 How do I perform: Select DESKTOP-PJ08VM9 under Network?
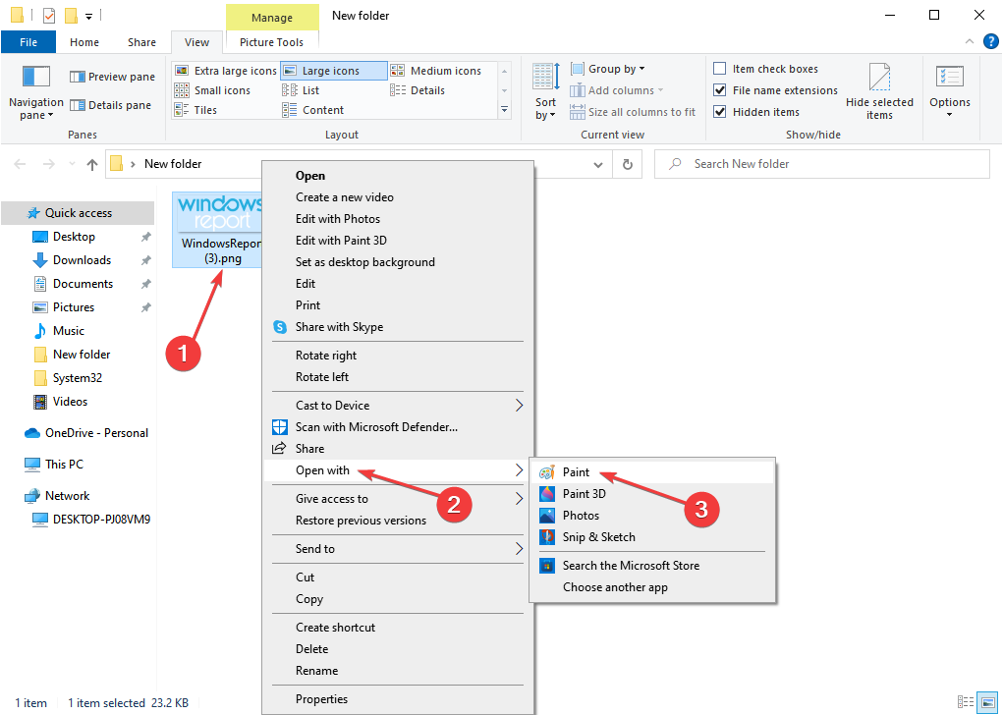pyautogui.click(x=101, y=520)
